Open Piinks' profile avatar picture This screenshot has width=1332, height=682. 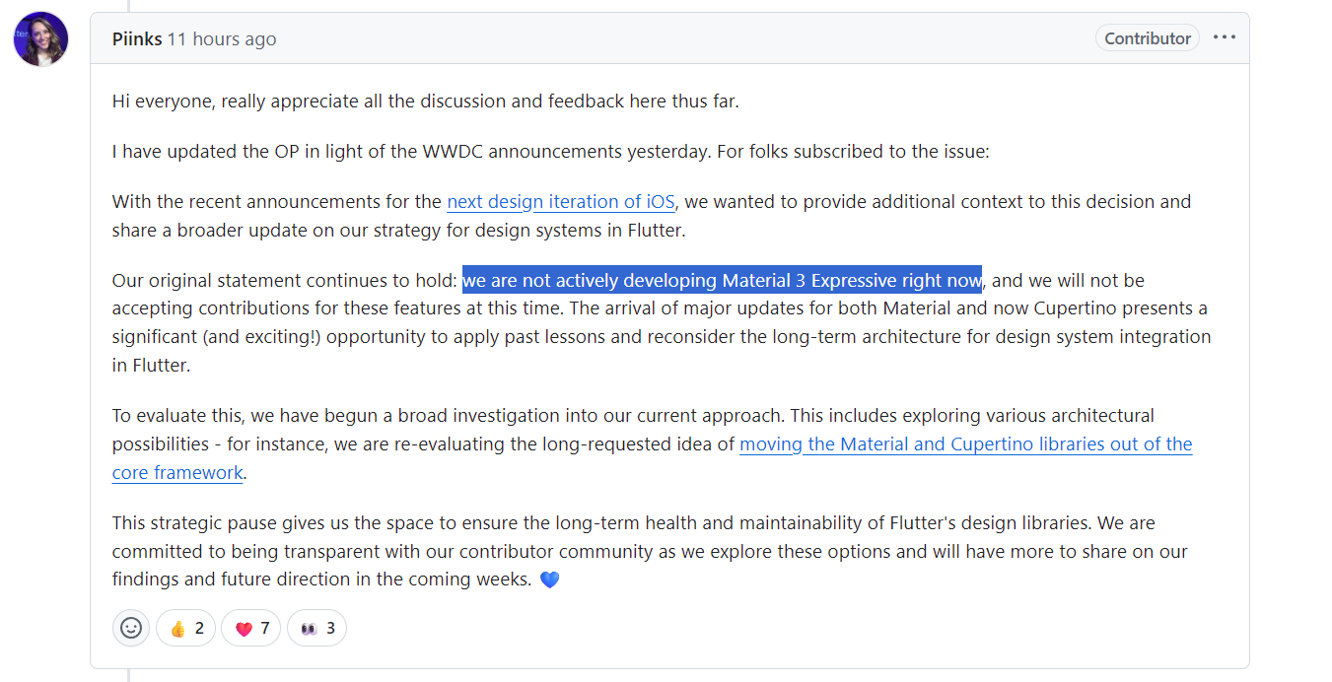40,39
